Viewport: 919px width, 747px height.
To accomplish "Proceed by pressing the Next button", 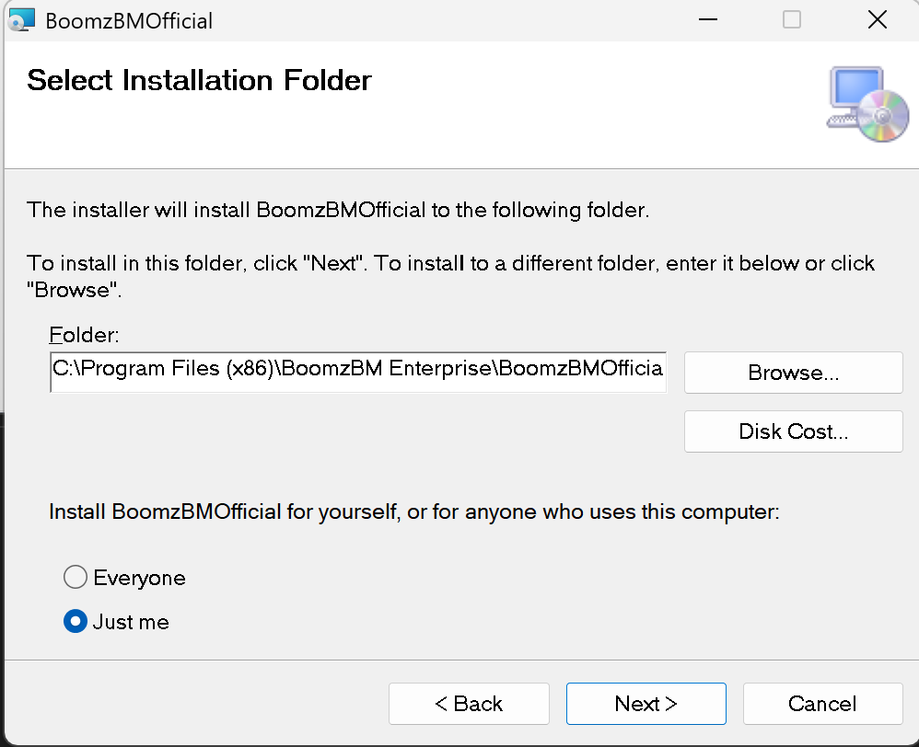I will coord(646,704).
